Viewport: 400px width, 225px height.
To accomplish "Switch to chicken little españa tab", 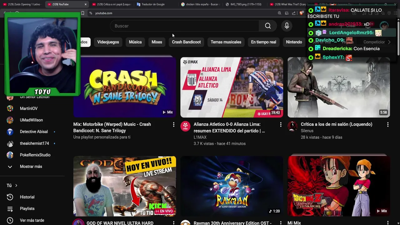I will [201, 4].
